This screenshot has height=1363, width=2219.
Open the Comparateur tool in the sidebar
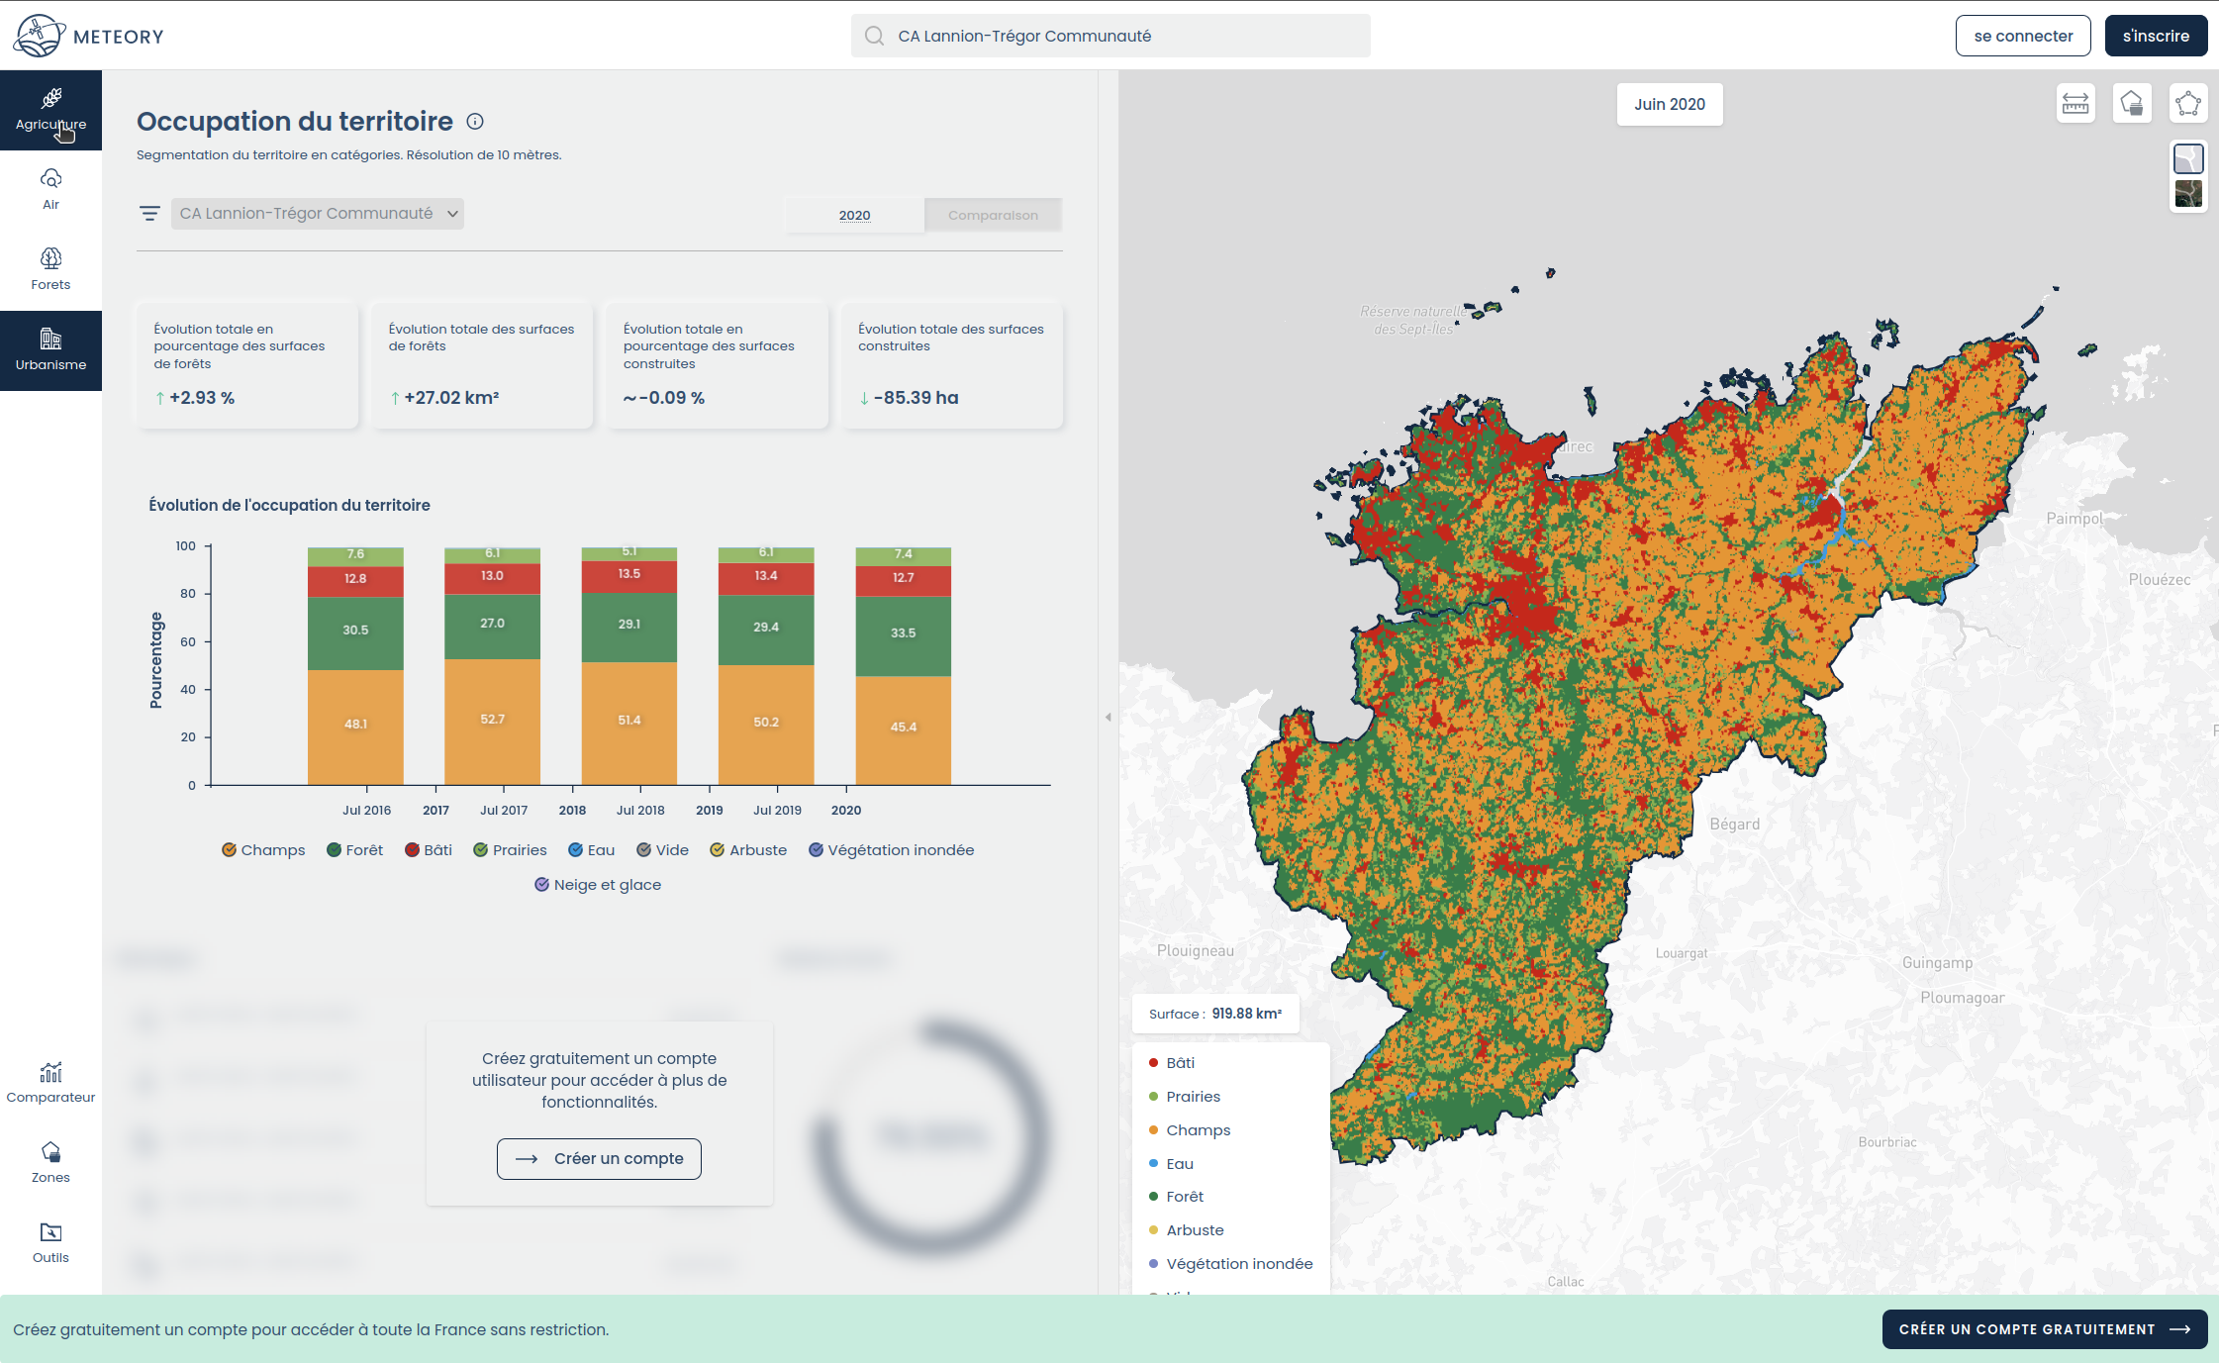tap(50, 1082)
